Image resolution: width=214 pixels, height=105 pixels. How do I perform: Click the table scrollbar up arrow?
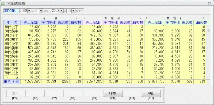point(208,27)
